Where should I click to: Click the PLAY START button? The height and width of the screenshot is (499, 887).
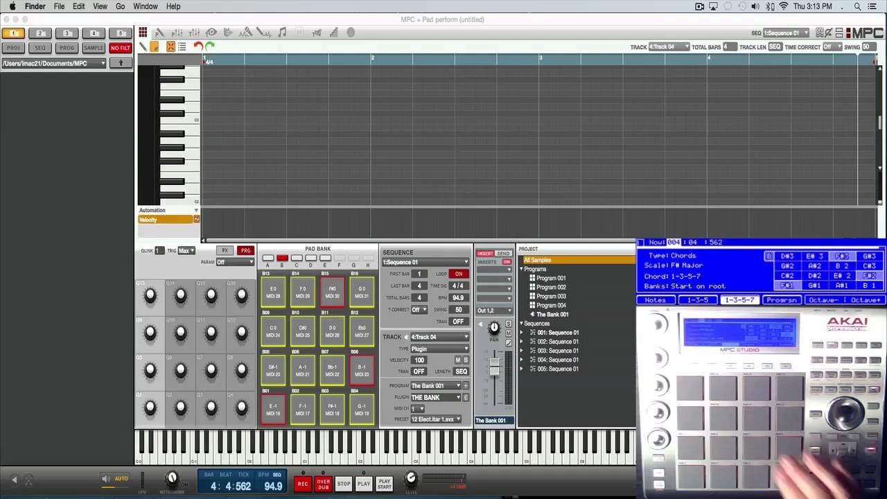point(385,484)
